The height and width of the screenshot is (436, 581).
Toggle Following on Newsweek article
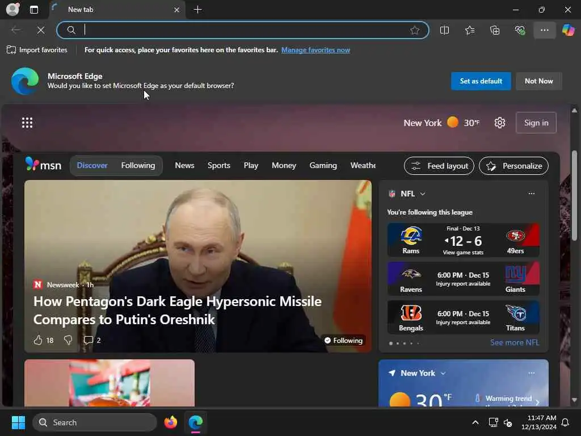343,341
